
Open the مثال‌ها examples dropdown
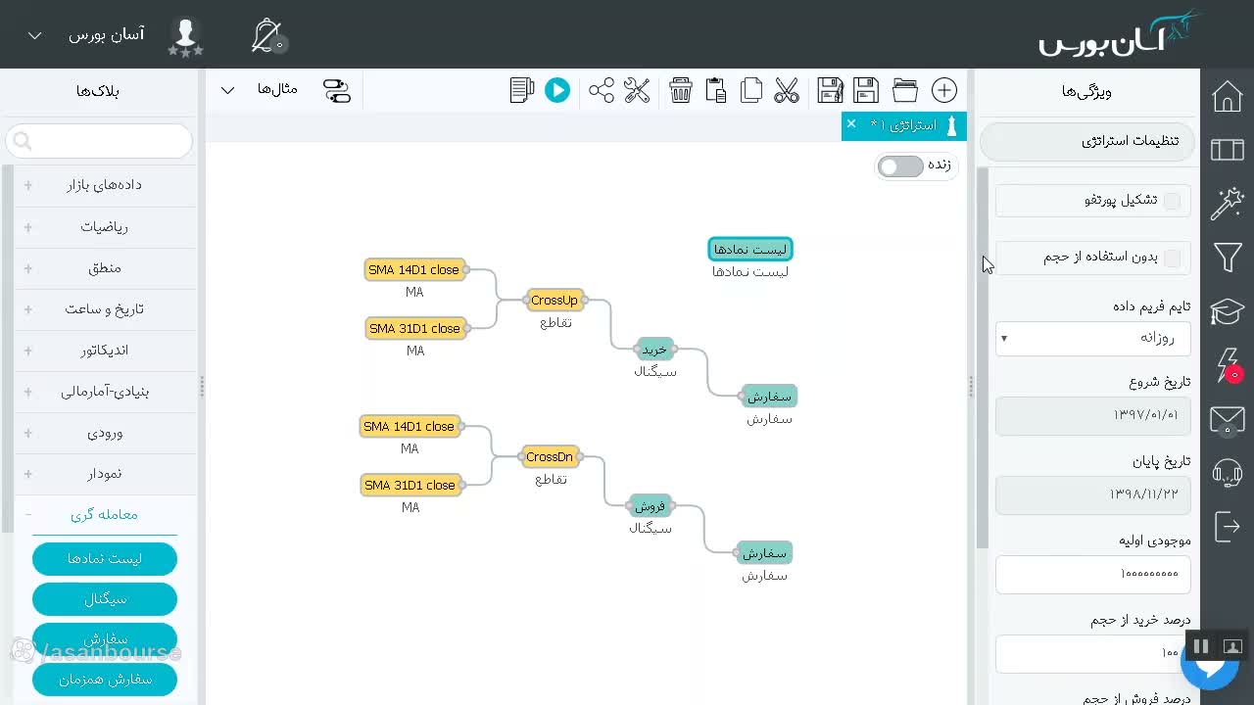point(252,90)
